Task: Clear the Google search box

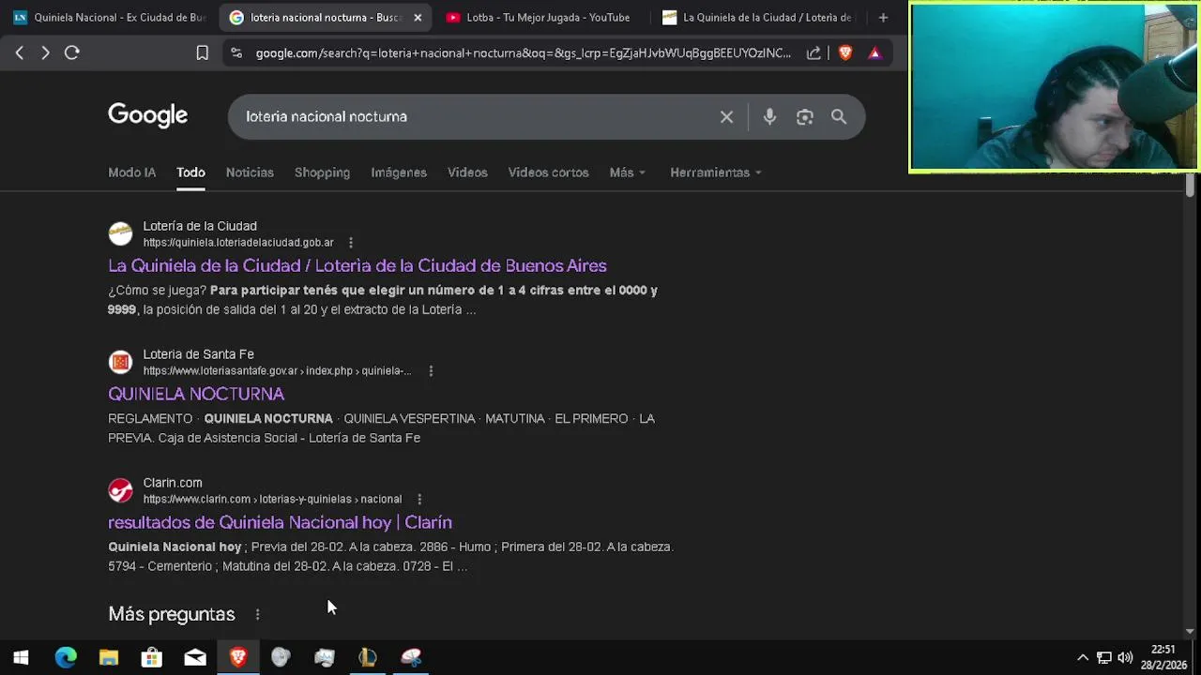Action: pyautogui.click(x=726, y=117)
